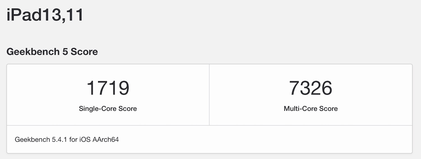Select the Geekbench 5 Score heading
This screenshot has width=421, height=159.
52,52
